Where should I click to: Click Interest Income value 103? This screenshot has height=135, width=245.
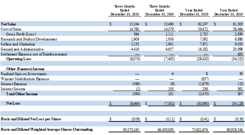click(x=171, y=89)
